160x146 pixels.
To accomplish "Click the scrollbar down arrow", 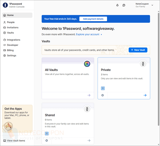I will click(158, 144).
